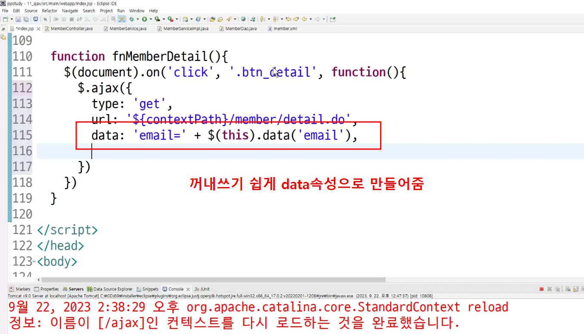Open the Refactor menu
Viewport: 584px width, 334px height.
[x=50, y=11]
